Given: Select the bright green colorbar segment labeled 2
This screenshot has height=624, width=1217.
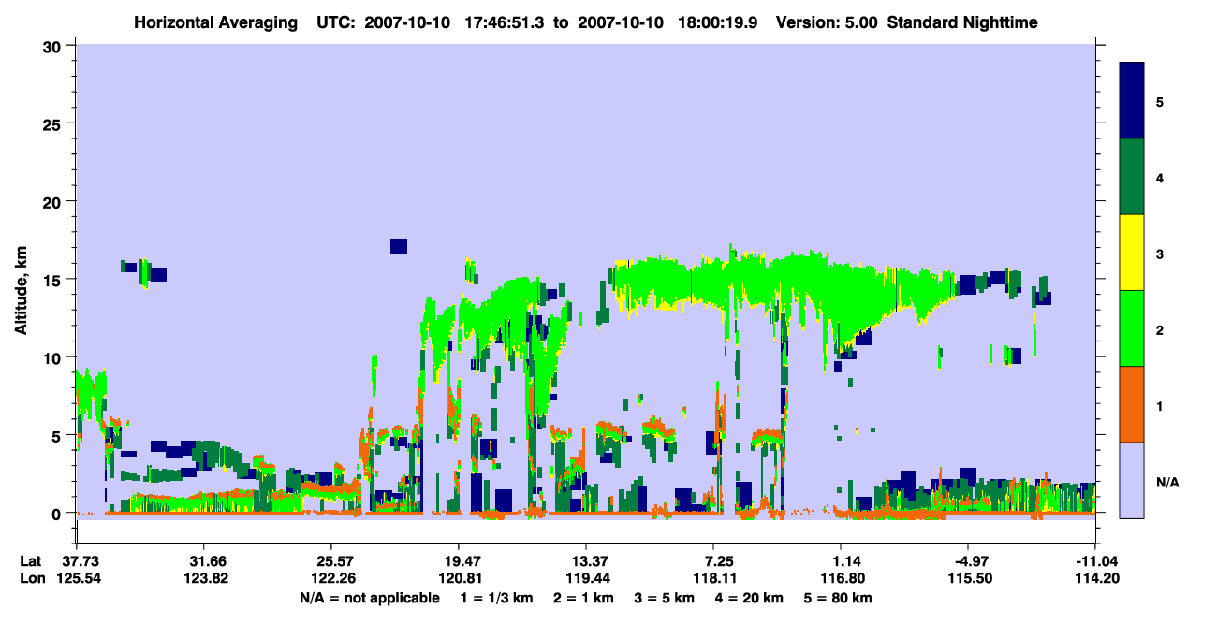Looking at the screenshot, I should click(x=1132, y=328).
